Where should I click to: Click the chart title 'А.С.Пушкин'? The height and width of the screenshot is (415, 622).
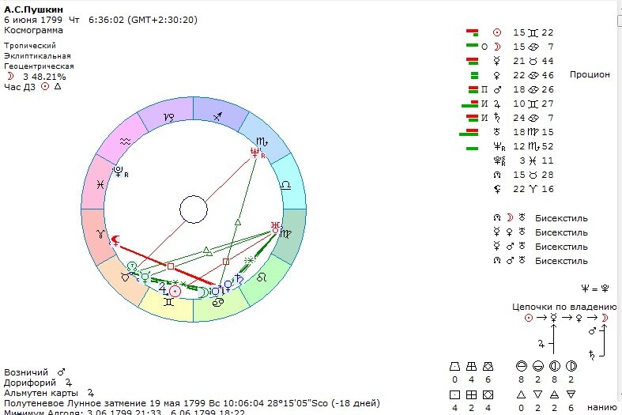(33, 9)
